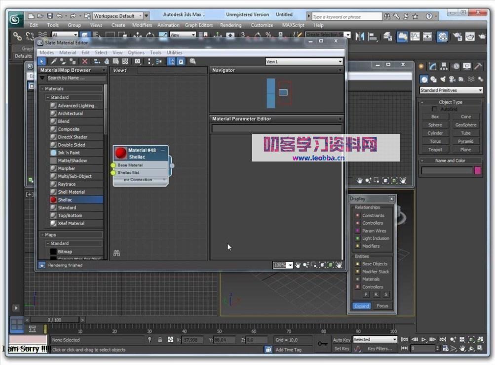Click the 0 / 100 time slider
The width and height of the screenshot is (495, 365).
point(54,320)
